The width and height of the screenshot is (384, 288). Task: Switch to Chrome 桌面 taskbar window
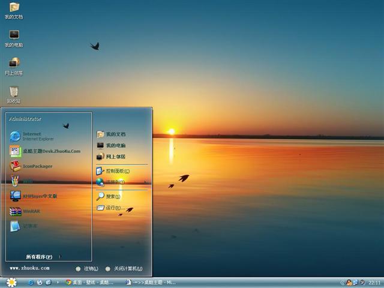click(x=93, y=282)
